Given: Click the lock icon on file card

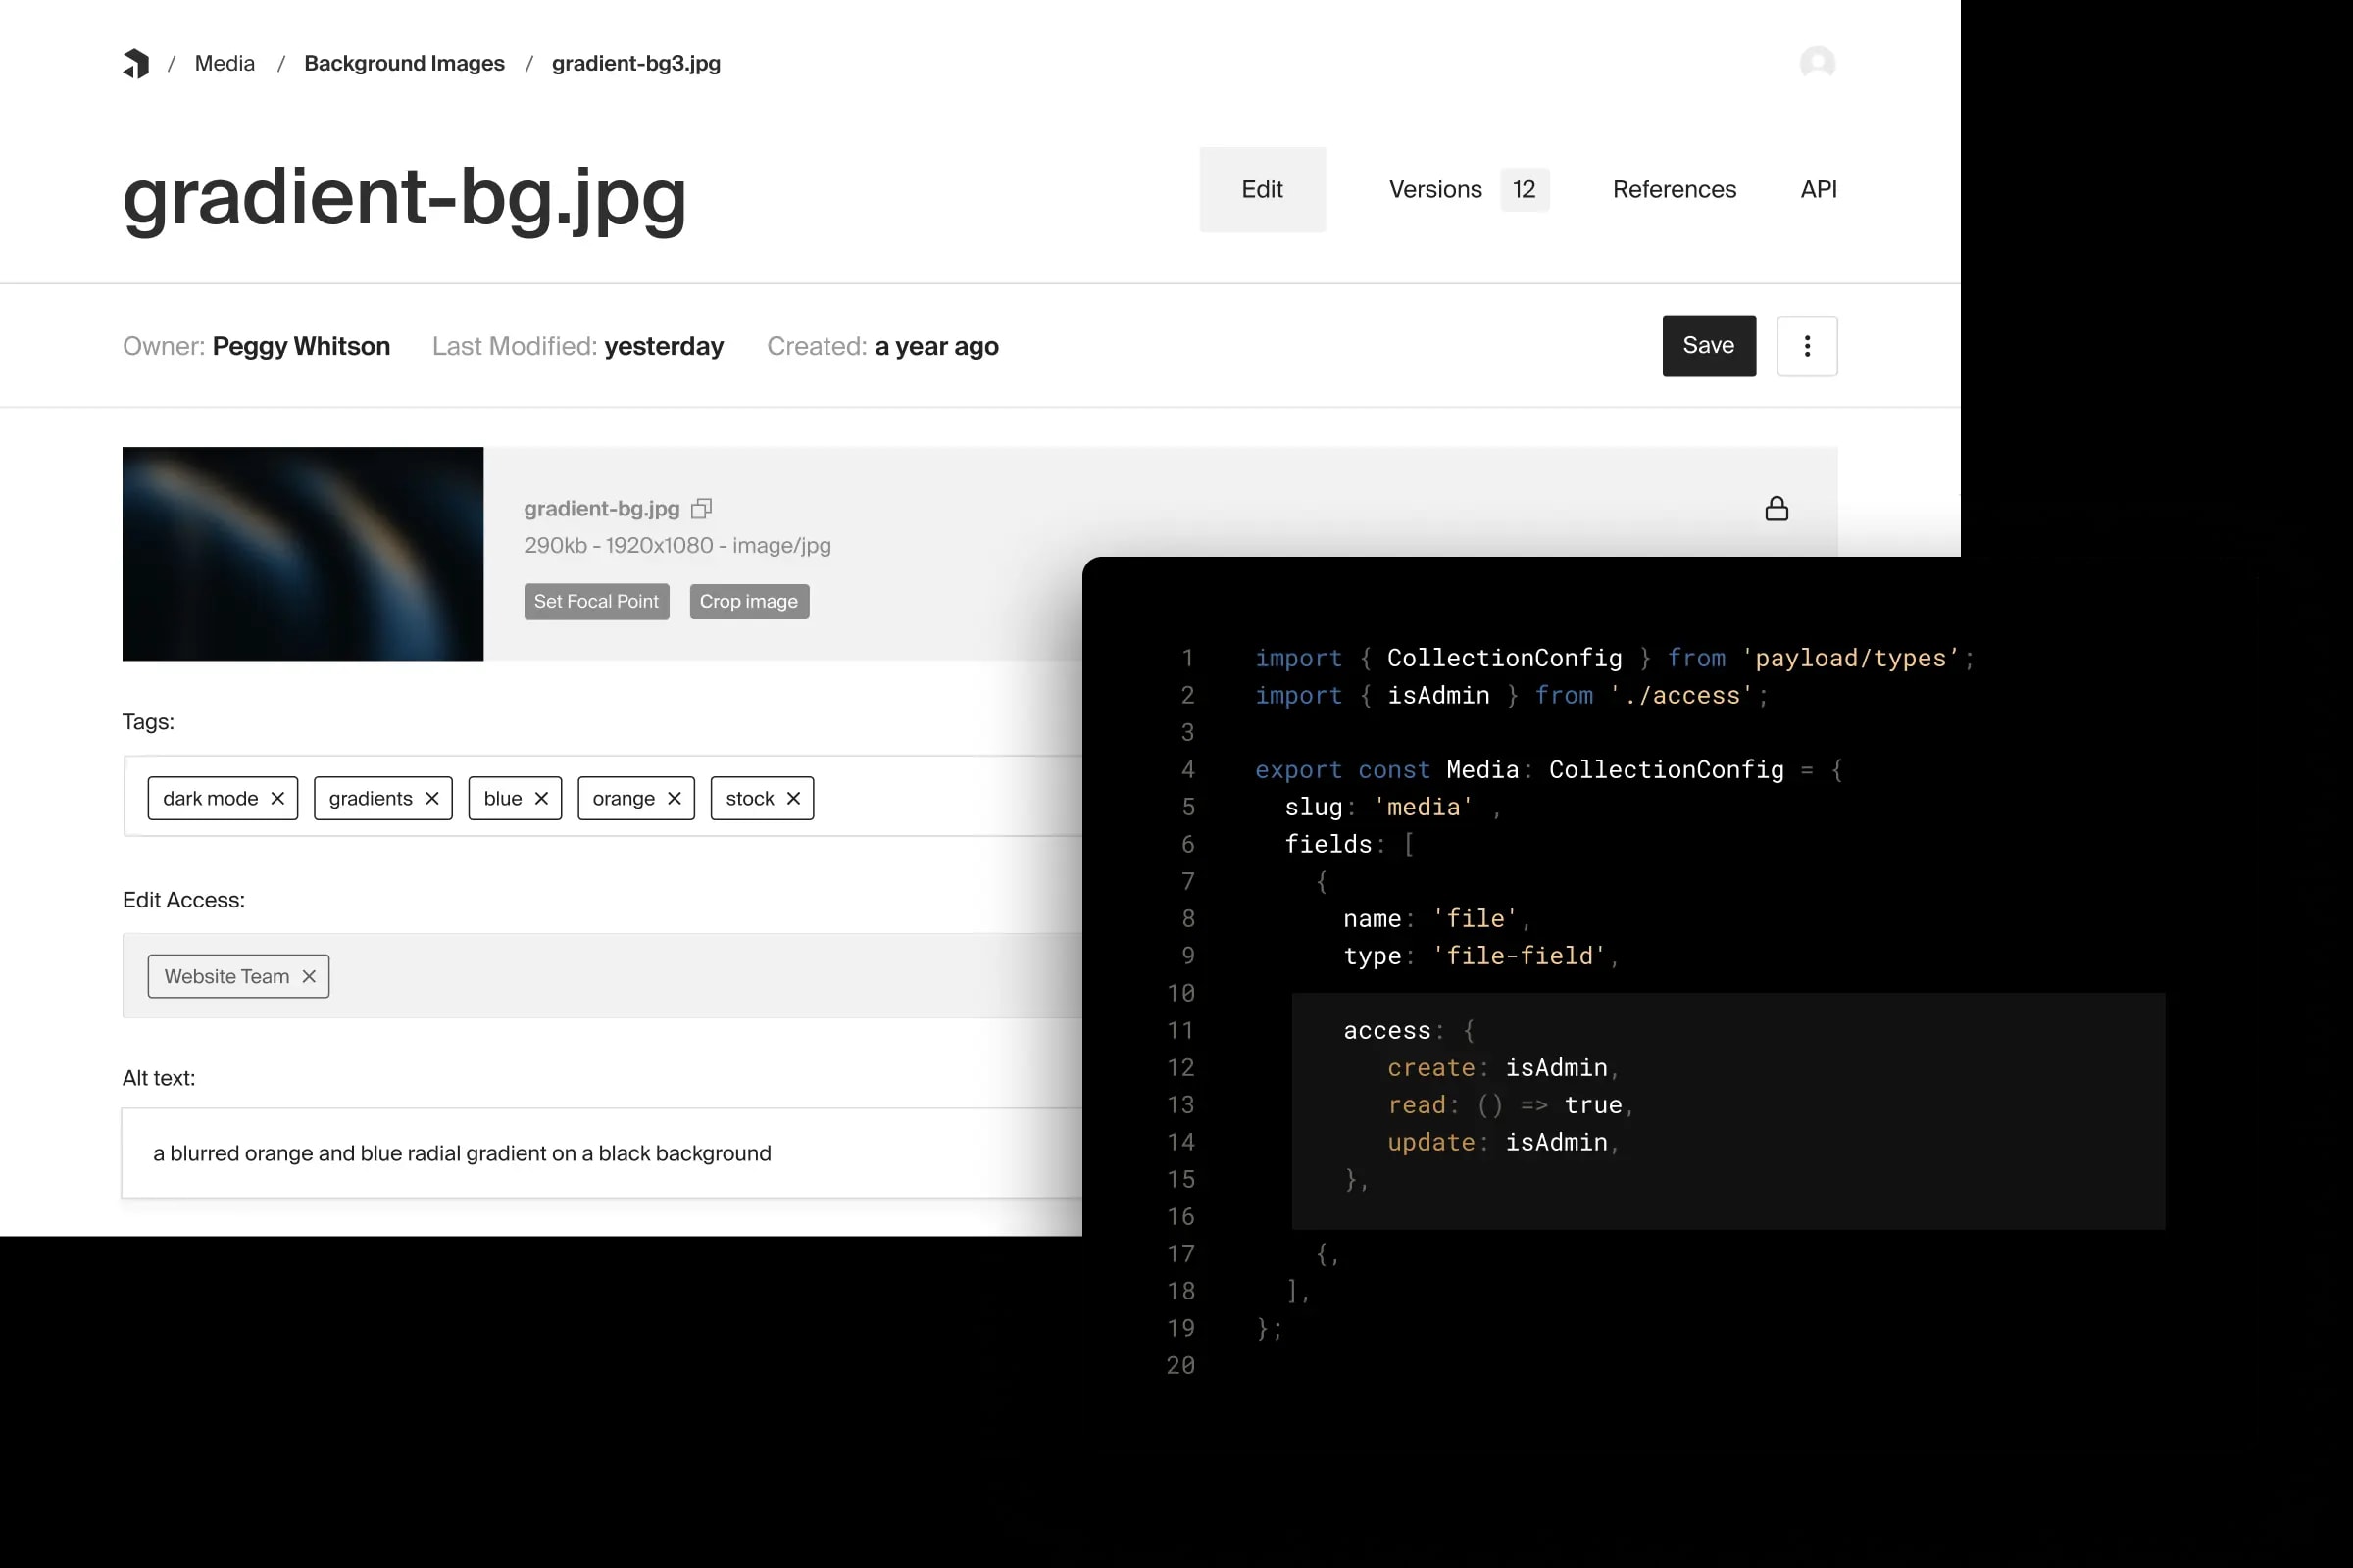Looking at the screenshot, I should pyautogui.click(x=1776, y=508).
